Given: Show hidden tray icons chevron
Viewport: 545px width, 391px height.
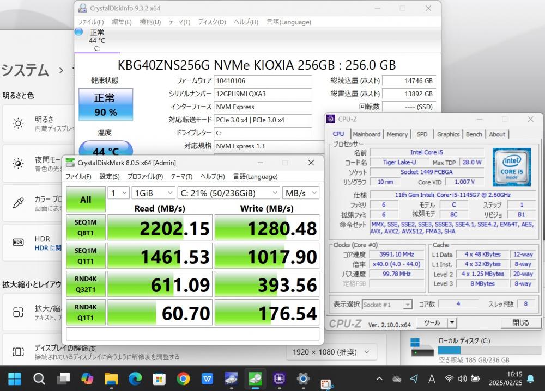Looking at the screenshot, I should coord(379,379).
